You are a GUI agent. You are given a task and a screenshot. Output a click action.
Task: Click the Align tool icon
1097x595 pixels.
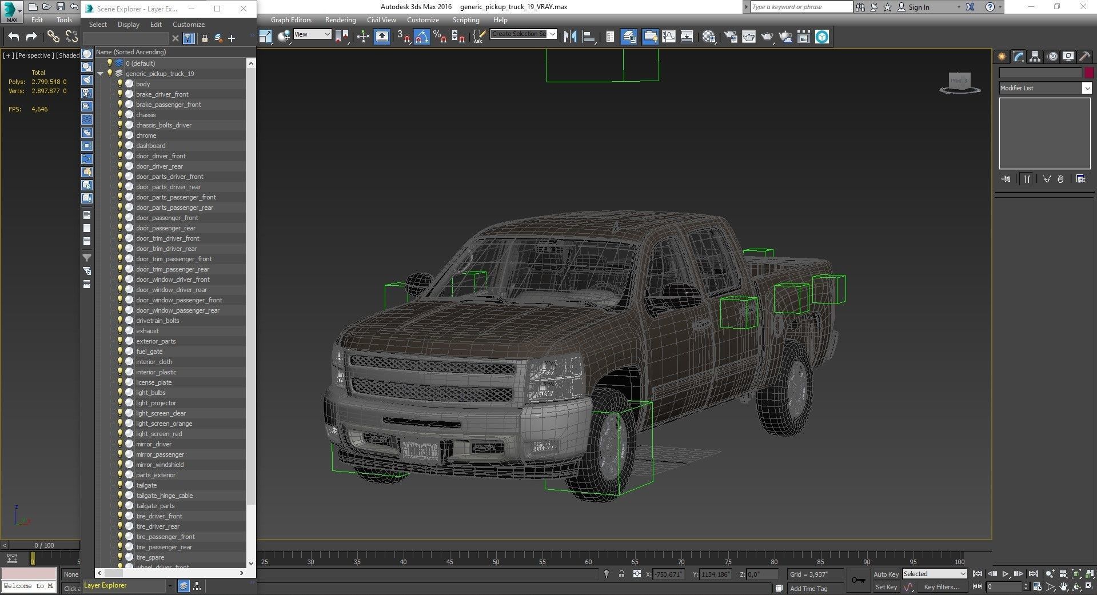589,37
